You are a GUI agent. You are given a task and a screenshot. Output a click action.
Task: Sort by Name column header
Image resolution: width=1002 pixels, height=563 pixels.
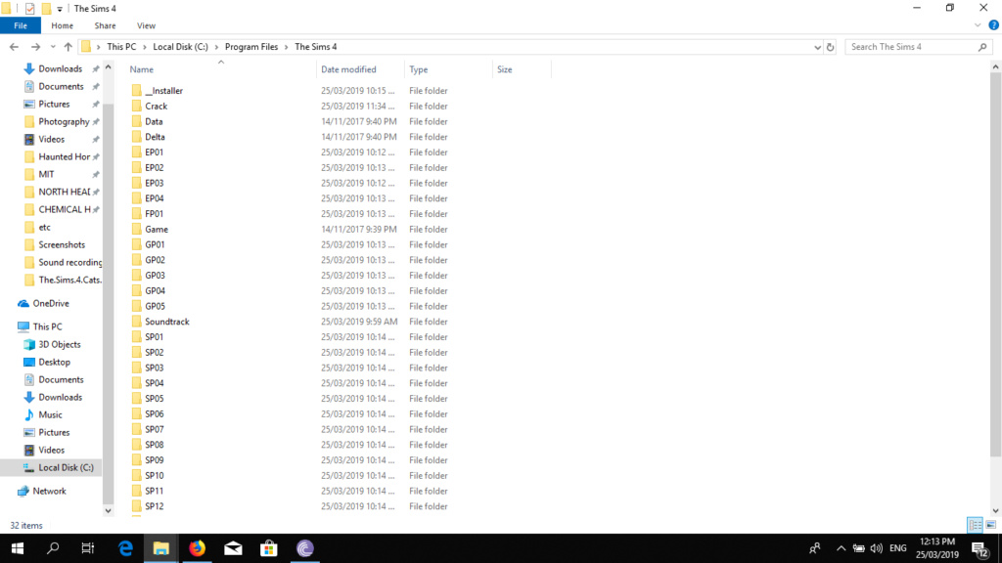pos(220,69)
